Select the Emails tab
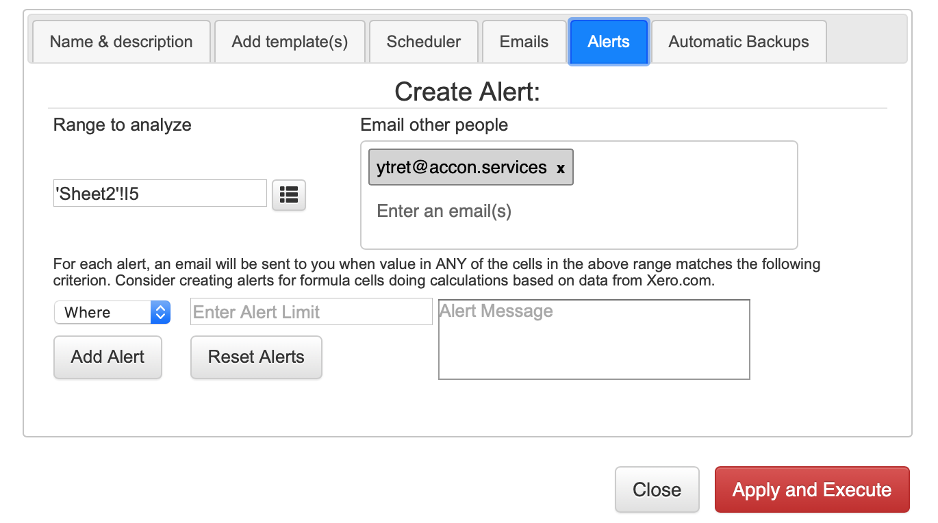The image size is (938, 523). pos(524,42)
